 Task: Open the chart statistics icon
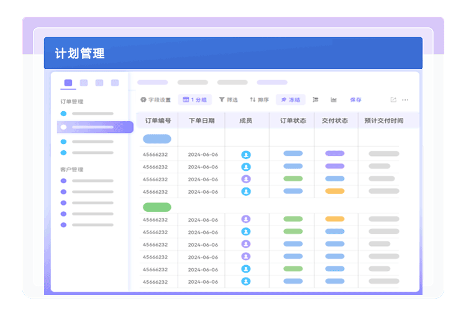(x=334, y=99)
